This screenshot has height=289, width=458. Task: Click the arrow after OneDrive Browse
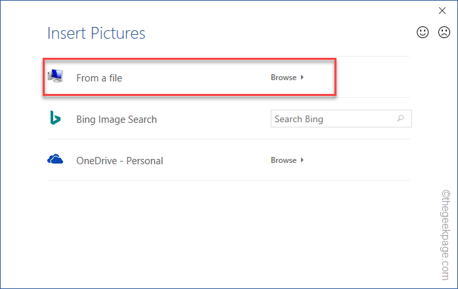pos(302,160)
